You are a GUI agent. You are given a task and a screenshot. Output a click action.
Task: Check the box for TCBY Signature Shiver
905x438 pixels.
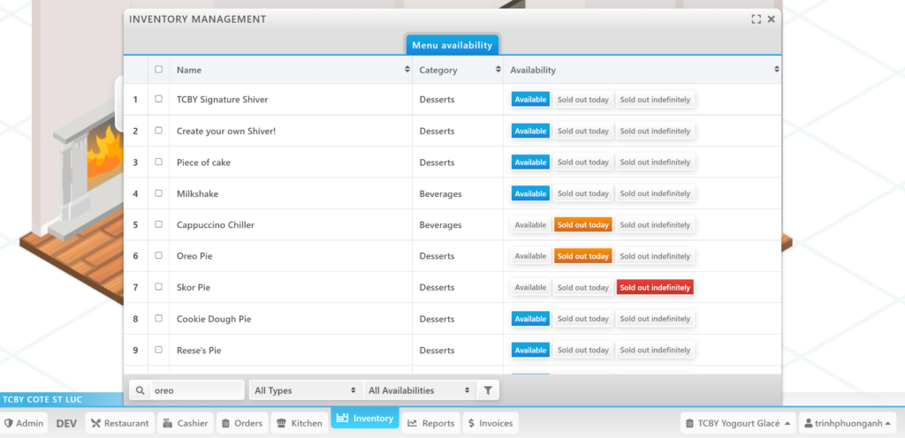point(158,99)
